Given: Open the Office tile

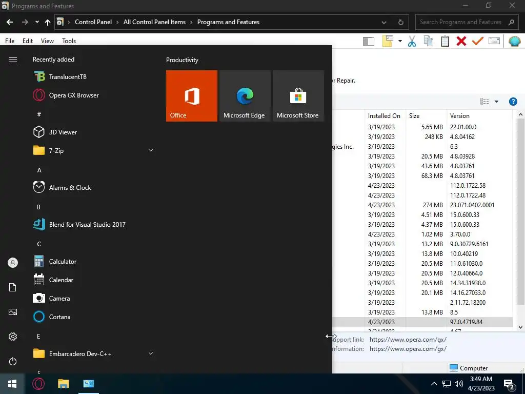Looking at the screenshot, I should (x=192, y=96).
